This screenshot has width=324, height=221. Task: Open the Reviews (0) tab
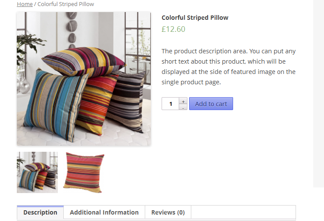(x=168, y=212)
